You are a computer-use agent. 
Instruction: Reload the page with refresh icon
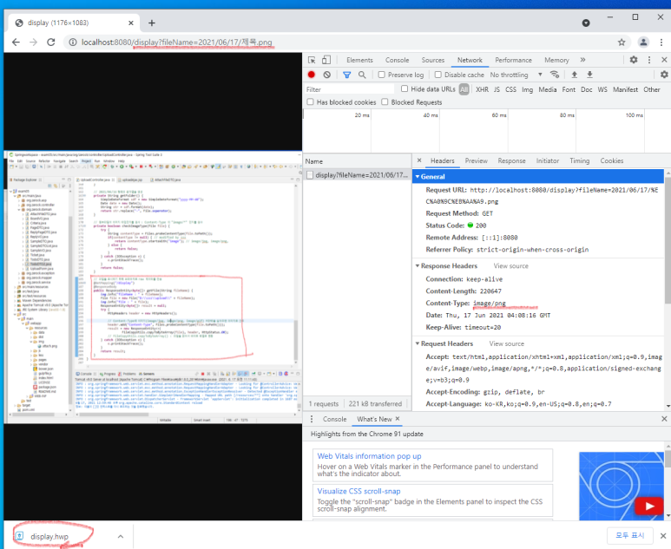[x=51, y=42]
